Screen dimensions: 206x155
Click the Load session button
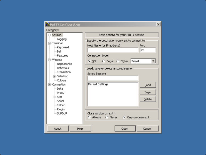[148, 85]
